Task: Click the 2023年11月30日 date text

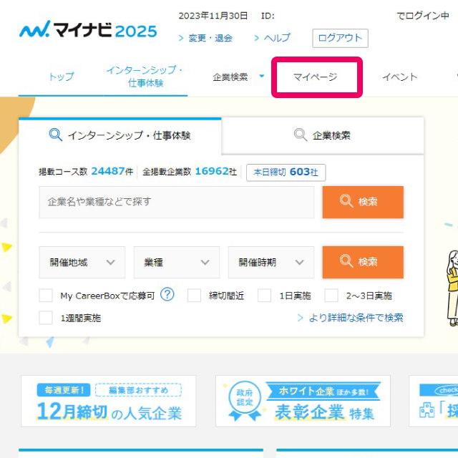Action: pos(213,16)
